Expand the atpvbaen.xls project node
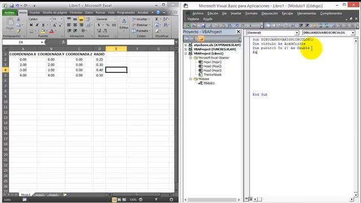Viewport: 361px width, 203px height. [x=186, y=45]
